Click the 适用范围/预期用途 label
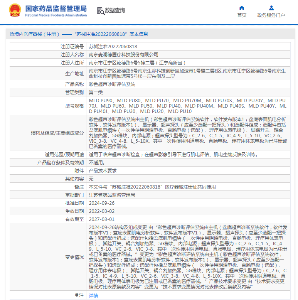 (x=64, y=154)
